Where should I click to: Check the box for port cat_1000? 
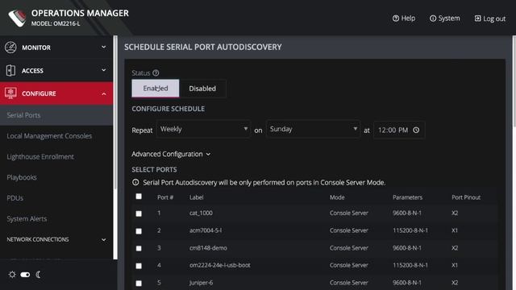139,213
